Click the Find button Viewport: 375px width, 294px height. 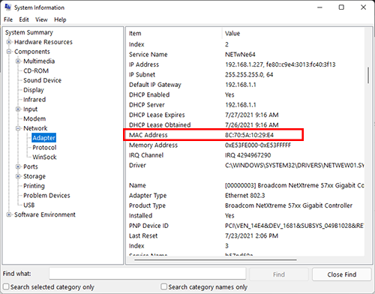click(x=279, y=274)
